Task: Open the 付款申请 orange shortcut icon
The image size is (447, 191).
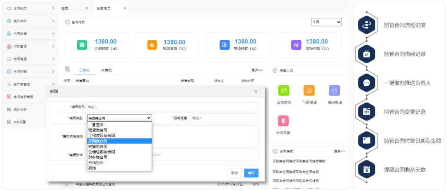Action: tap(309, 91)
